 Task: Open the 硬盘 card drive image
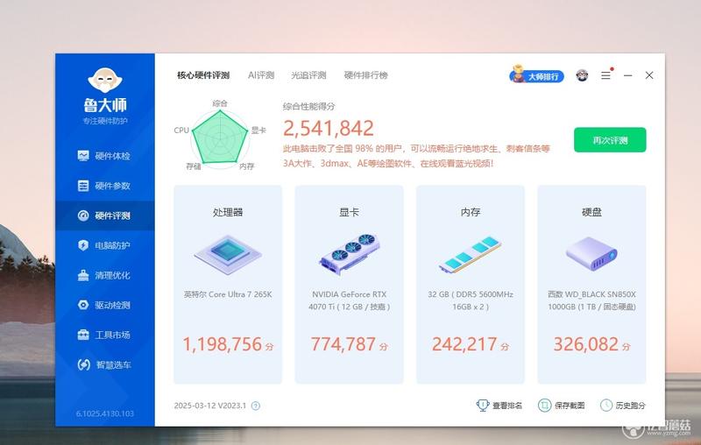tap(591, 254)
